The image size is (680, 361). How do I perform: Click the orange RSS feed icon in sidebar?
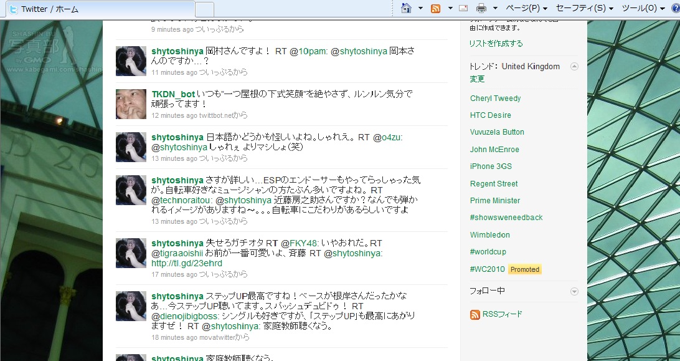pos(475,315)
